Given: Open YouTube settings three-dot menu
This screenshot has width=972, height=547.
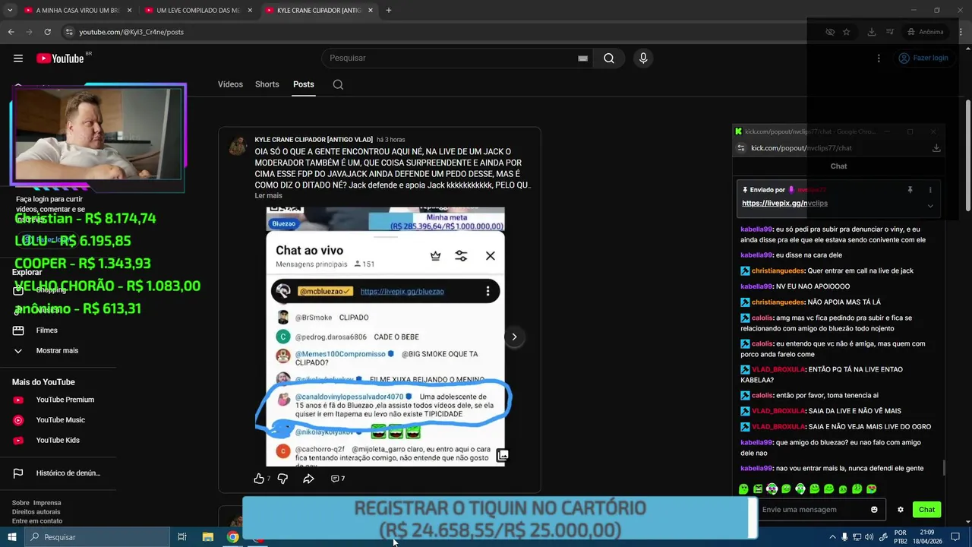Looking at the screenshot, I should click(879, 58).
